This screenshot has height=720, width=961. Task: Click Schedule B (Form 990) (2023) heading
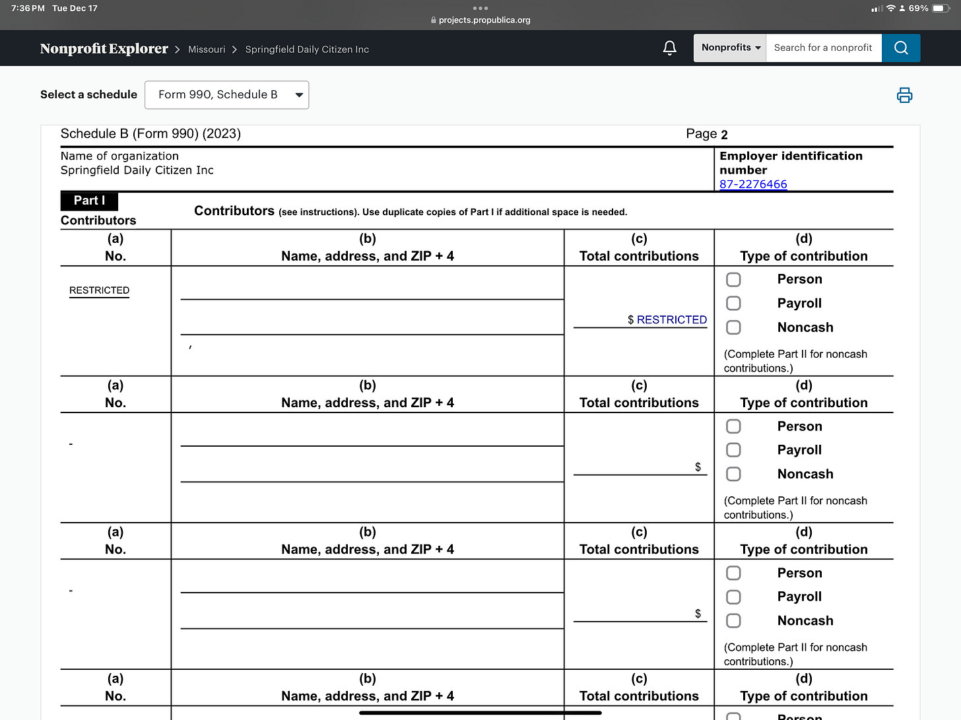point(150,133)
